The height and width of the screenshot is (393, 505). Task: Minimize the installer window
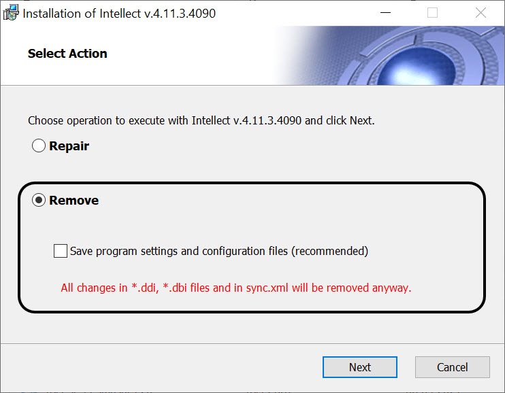click(386, 13)
